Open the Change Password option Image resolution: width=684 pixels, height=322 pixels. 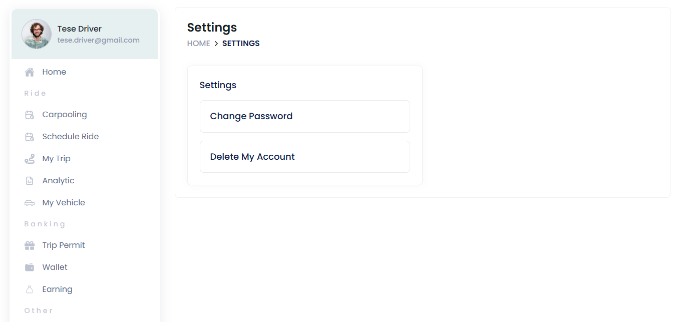[305, 116]
